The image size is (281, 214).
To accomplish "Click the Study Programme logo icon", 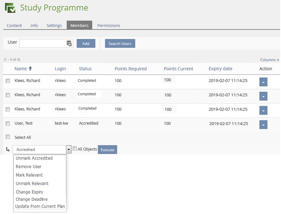I will [10, 8].
